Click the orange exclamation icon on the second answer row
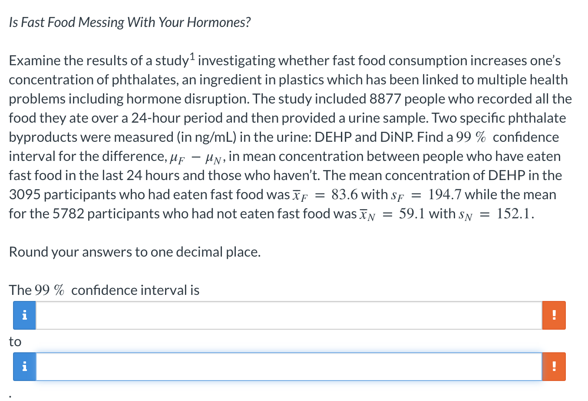This screenshot has width=588, height=401. [x=554, y=367]
